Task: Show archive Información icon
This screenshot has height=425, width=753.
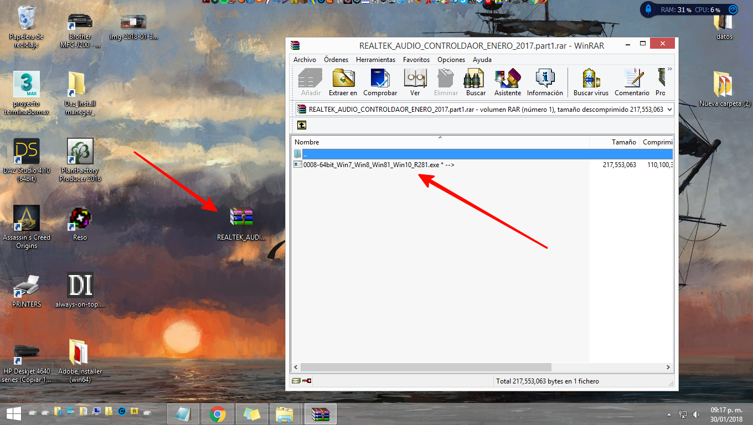Action: click(x=545, y=82)
